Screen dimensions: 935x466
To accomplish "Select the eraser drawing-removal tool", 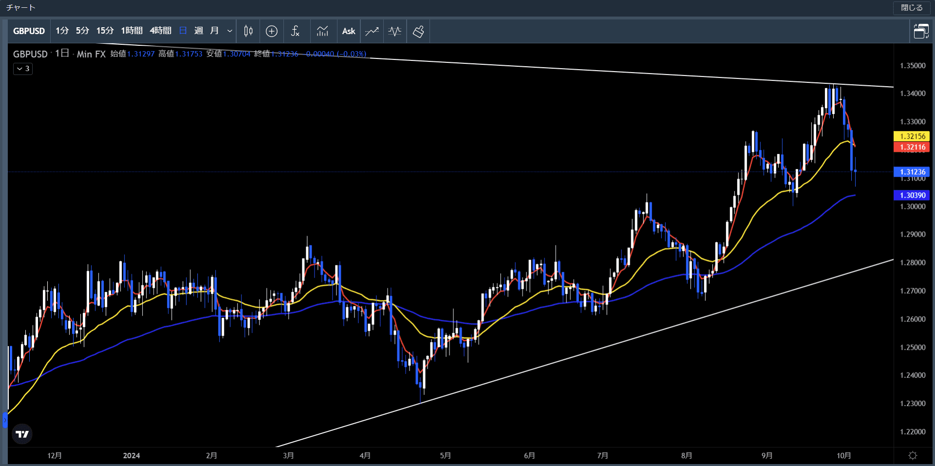I will (x=418, y=31).
